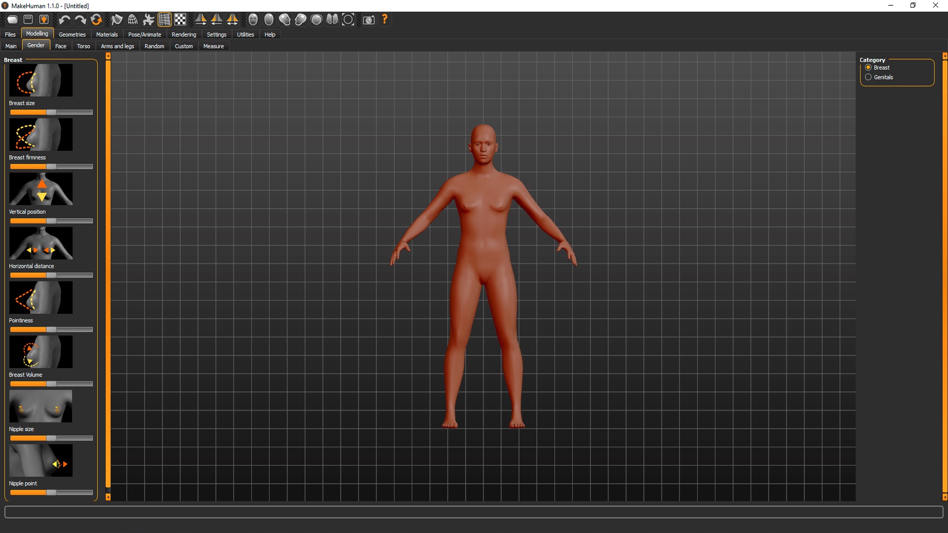Click the Vertical position thumbnail image
This screenshot has width=948, height=533.
(41, 189)
